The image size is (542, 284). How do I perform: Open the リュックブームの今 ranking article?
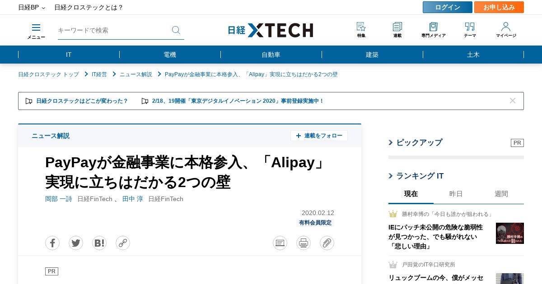[436, 278]
